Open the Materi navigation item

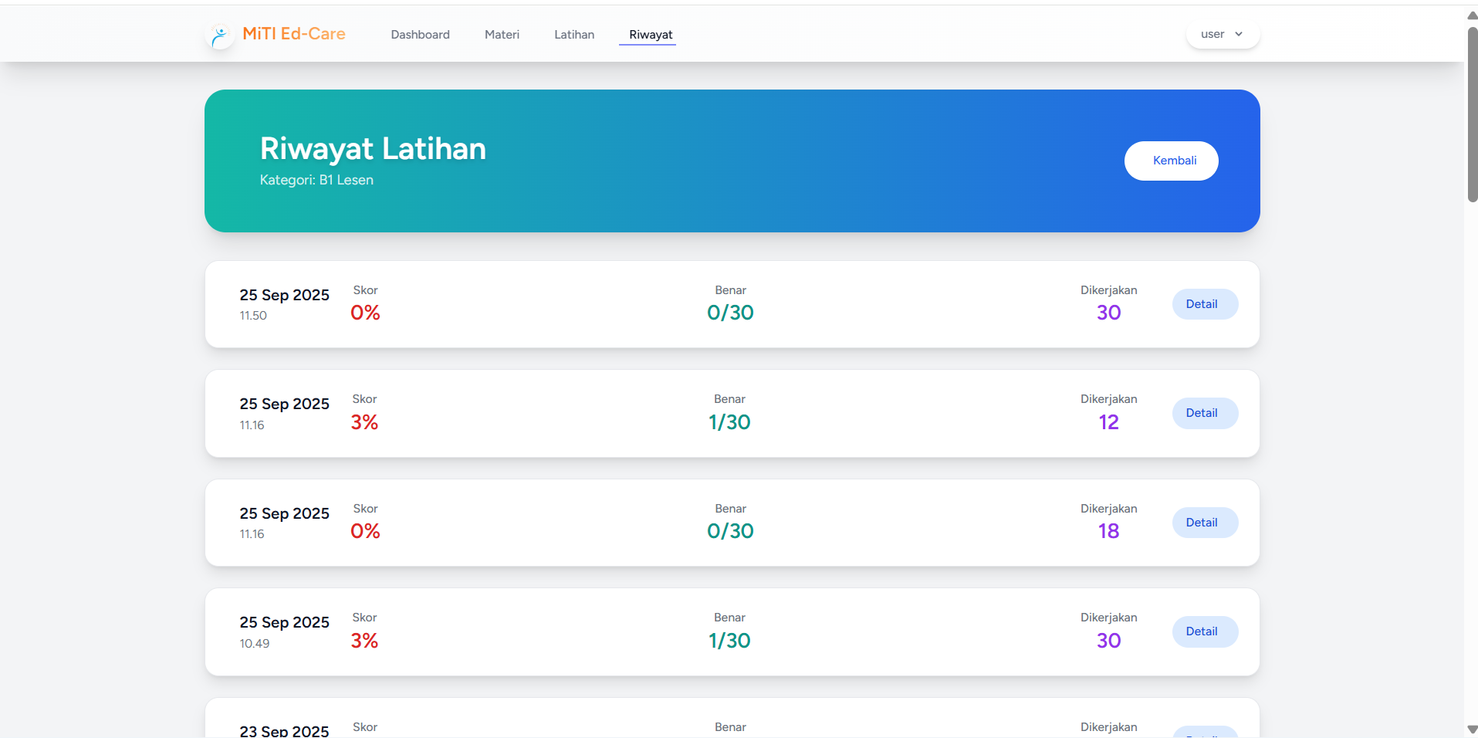tap(502, 35)
